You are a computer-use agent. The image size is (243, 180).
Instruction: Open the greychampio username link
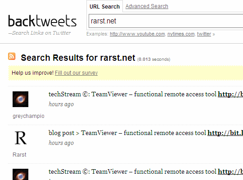[x=28, y=116]
